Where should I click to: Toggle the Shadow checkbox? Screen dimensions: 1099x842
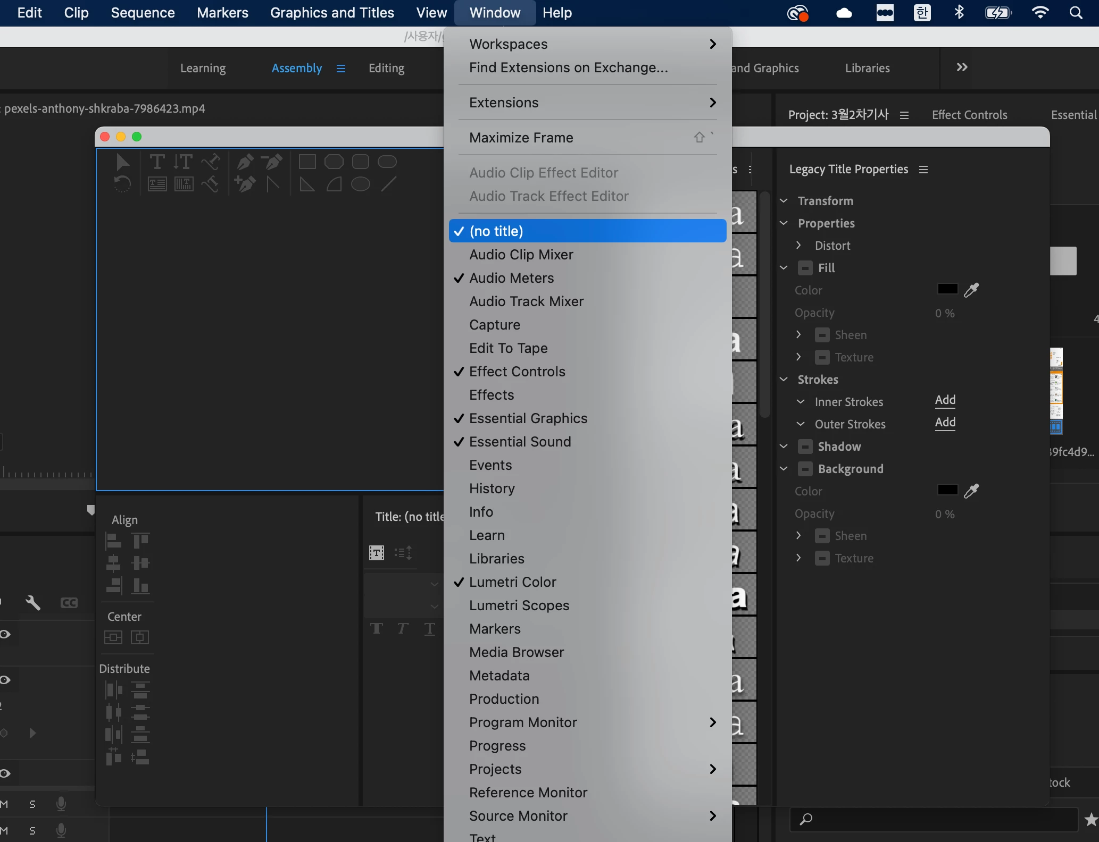point(805,447)
